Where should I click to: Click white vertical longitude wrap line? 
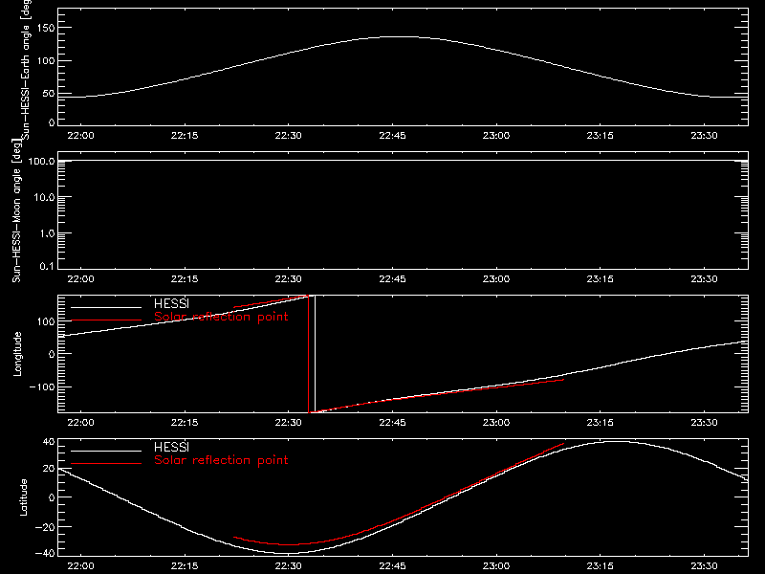coord(316,354)
